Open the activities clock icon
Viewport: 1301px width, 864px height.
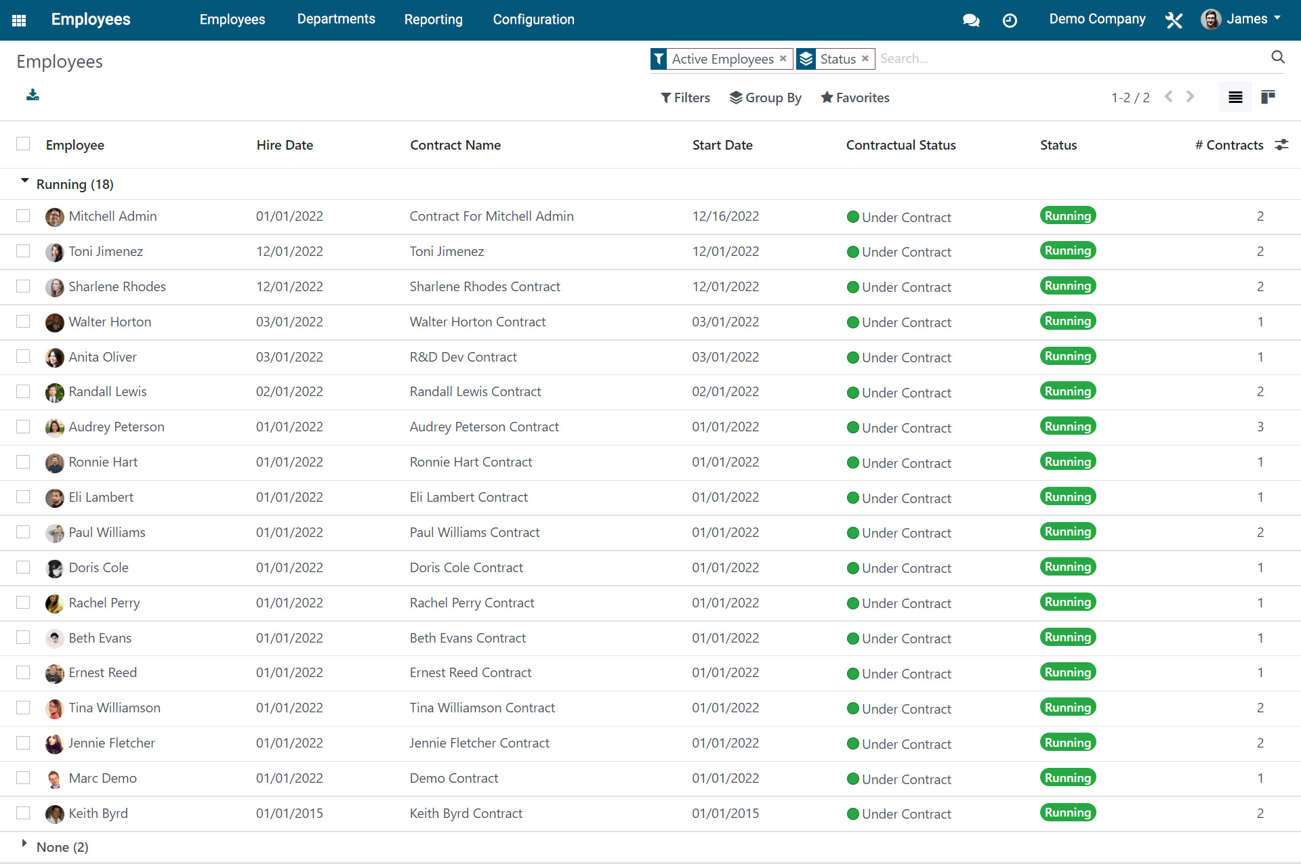1010,20
